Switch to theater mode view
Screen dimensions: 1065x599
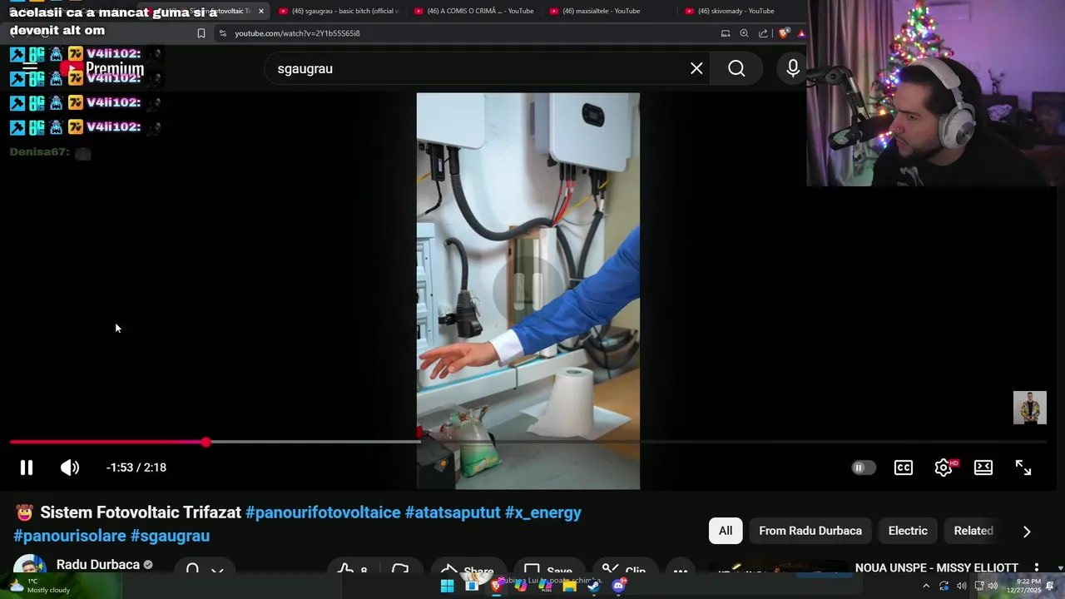(983, 468)
